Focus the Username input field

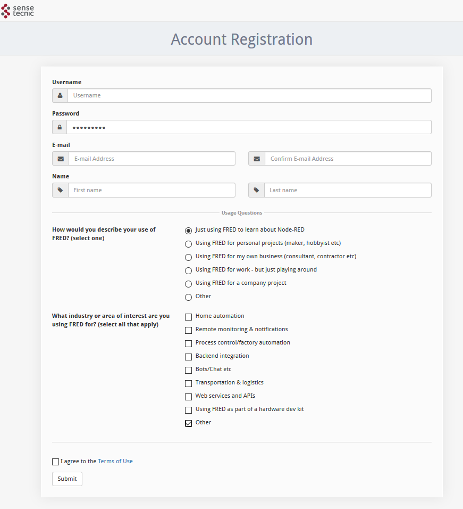(249, 95)
